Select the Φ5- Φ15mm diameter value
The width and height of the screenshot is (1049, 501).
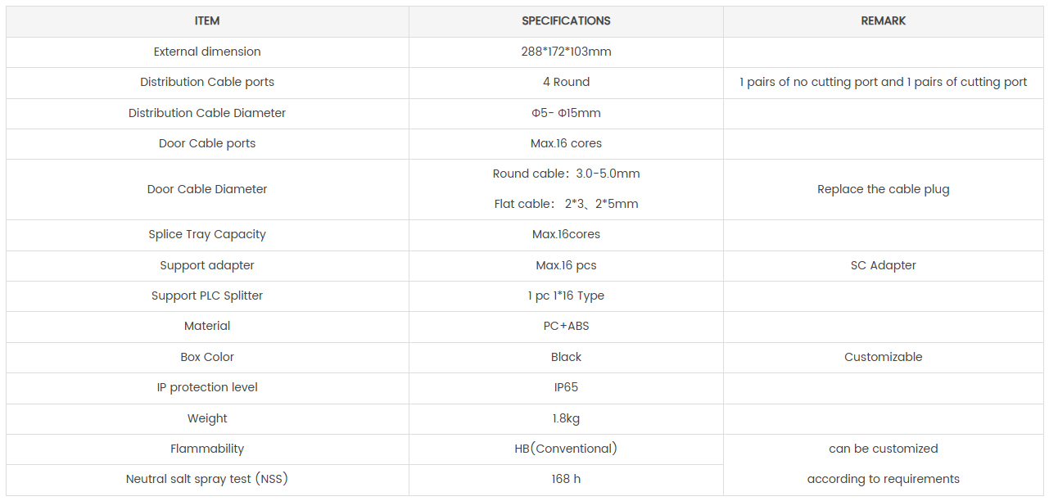(x=566, y=113)
